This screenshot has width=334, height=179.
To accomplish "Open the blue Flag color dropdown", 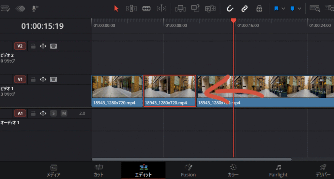I will [283, 9].
